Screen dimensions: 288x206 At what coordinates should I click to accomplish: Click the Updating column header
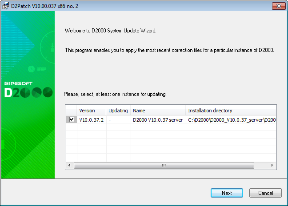pyautogui.click(x=118, y=111)
